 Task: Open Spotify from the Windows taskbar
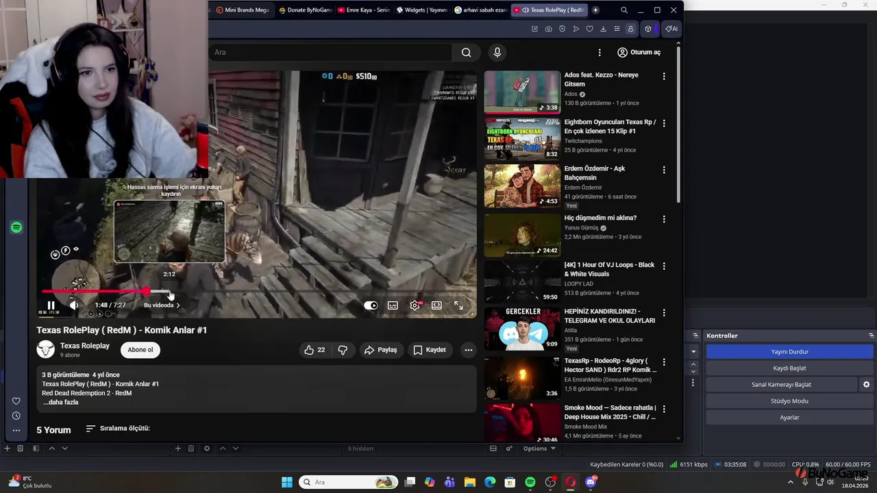(530, 482)
